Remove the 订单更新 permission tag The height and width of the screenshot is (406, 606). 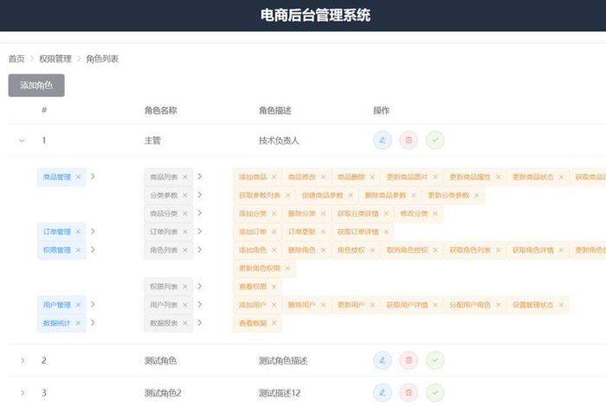pos(323,232)
